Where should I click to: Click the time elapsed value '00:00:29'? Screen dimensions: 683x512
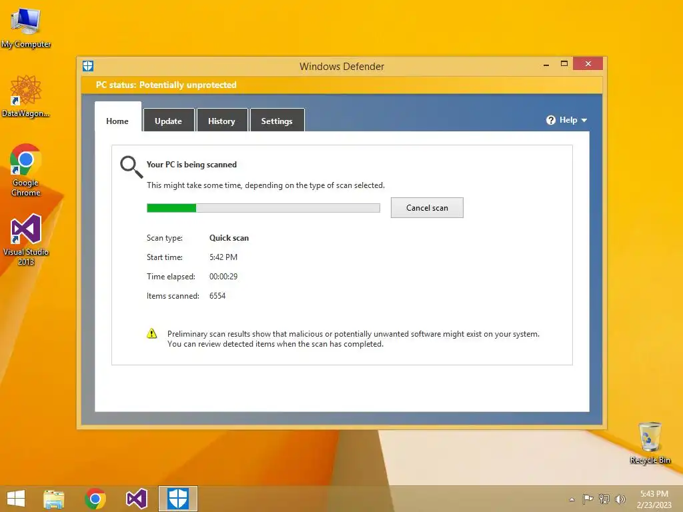(223, 277)
